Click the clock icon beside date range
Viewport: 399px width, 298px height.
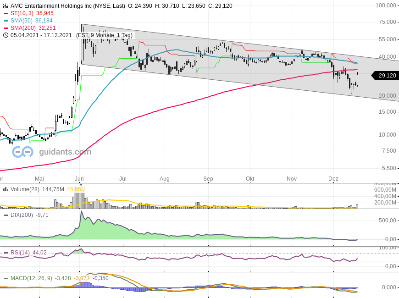click(x=6, y=35)
